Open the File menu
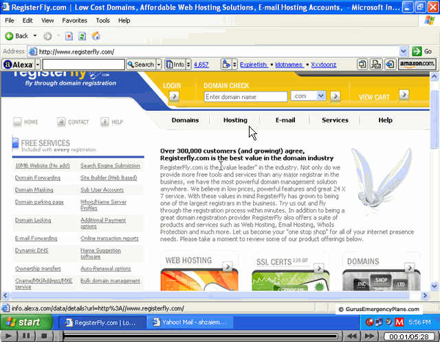The width and height of the screenshot is (440, 342). 10,21
